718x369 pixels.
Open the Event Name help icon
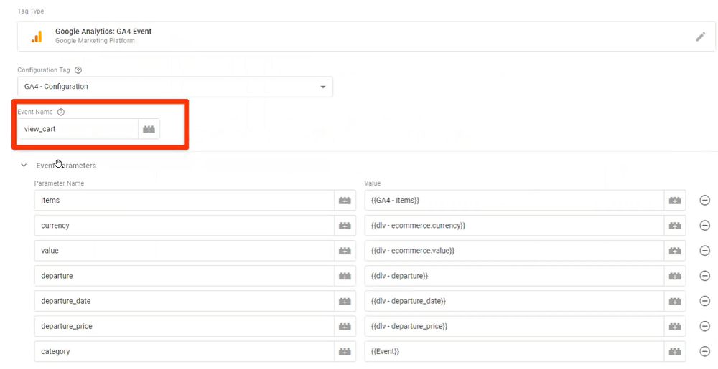click(61, 112)
